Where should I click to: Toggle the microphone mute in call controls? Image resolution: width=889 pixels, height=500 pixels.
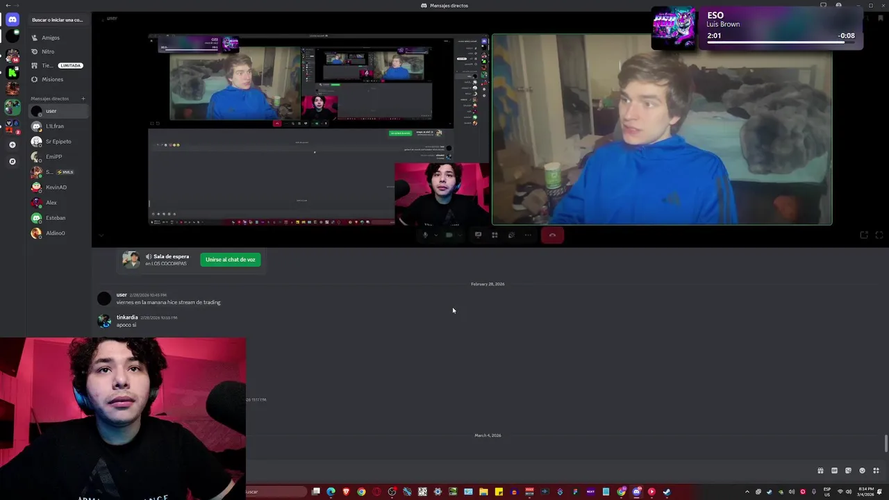[425, 235]
